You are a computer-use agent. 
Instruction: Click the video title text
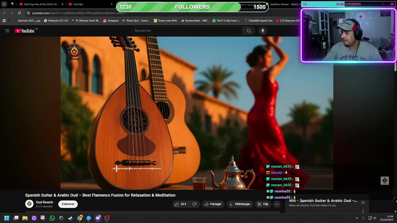[x=100, y=195]
